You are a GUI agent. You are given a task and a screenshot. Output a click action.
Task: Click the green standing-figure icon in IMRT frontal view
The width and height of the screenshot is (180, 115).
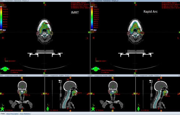[x=2, y=109]
